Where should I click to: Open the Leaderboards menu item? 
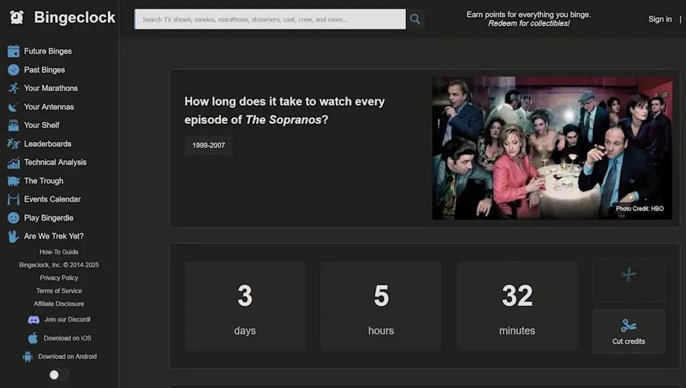(47, 144)
